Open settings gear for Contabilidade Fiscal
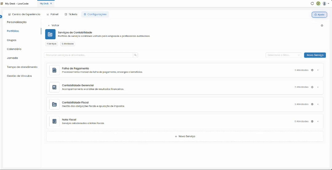The height and width of the screenshot is (170, 332). pos(312,104)
